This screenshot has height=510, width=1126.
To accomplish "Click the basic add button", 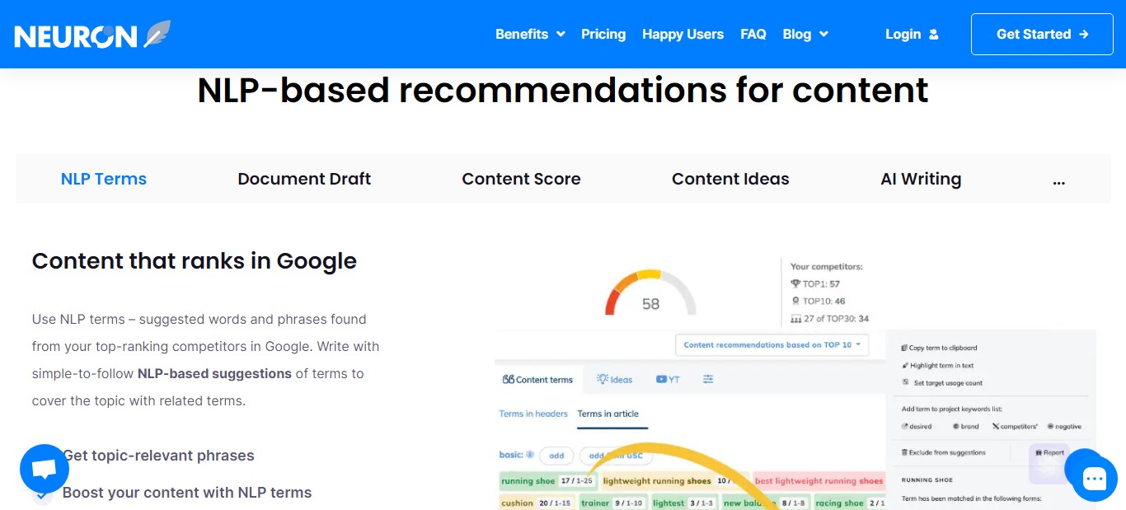I will tap(557, 456).
